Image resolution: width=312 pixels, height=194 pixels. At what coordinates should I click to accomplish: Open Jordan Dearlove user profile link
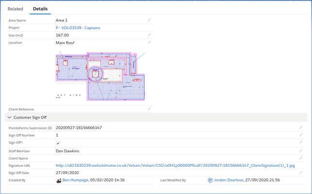pos(229,180)
